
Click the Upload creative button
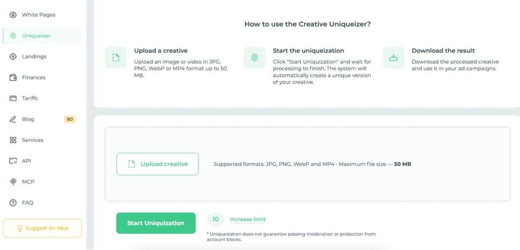157,164
